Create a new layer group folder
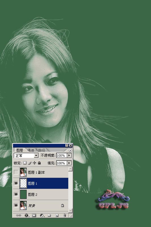 [x=49, y=215]
